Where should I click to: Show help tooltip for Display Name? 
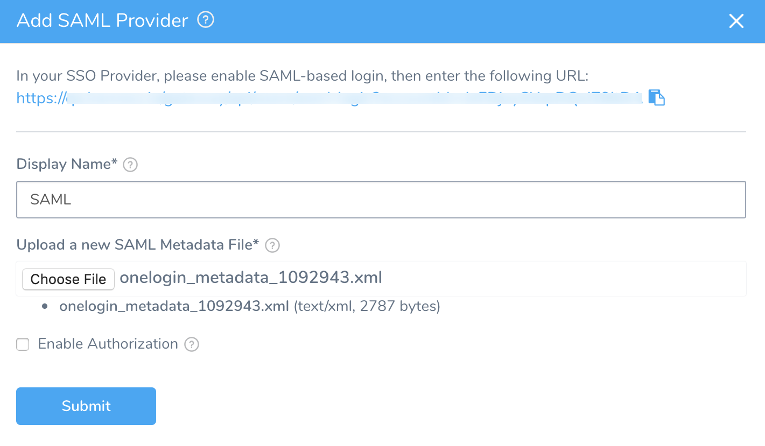(130, 165)
